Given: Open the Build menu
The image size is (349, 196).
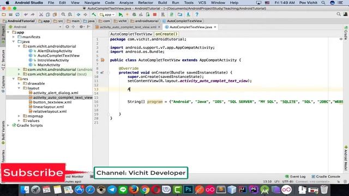Looking at the screenshot, I should pos(163,3).
